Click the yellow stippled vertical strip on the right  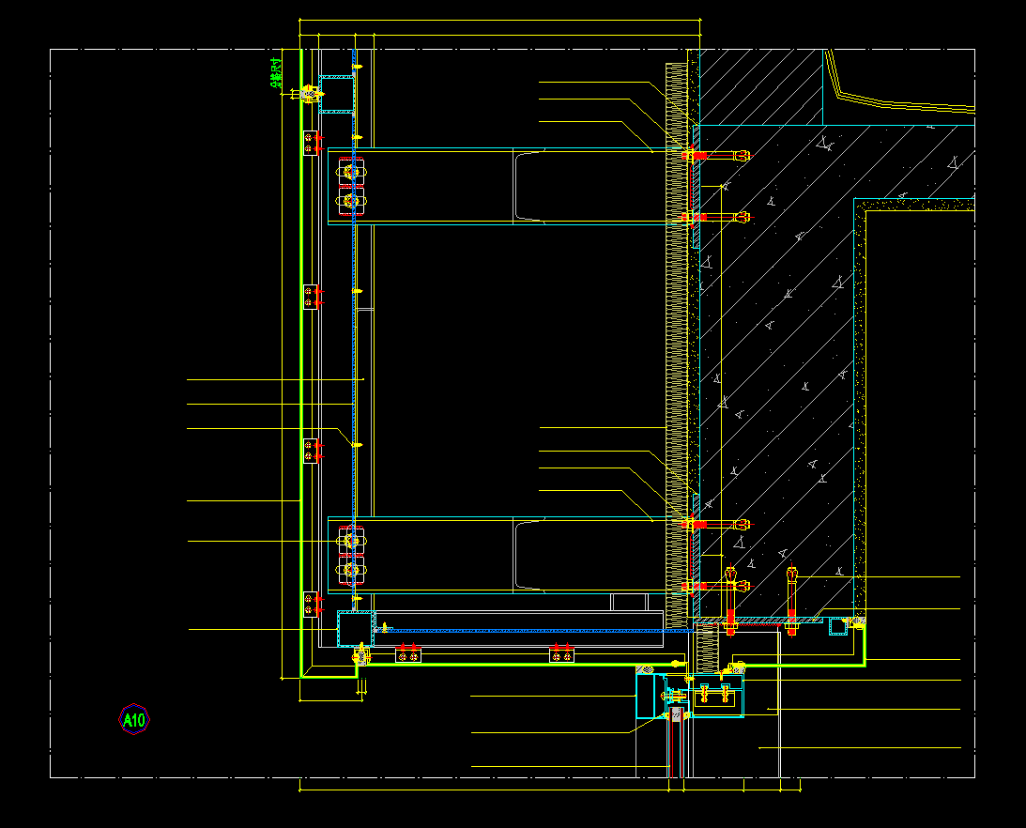(x=859, y=413)
